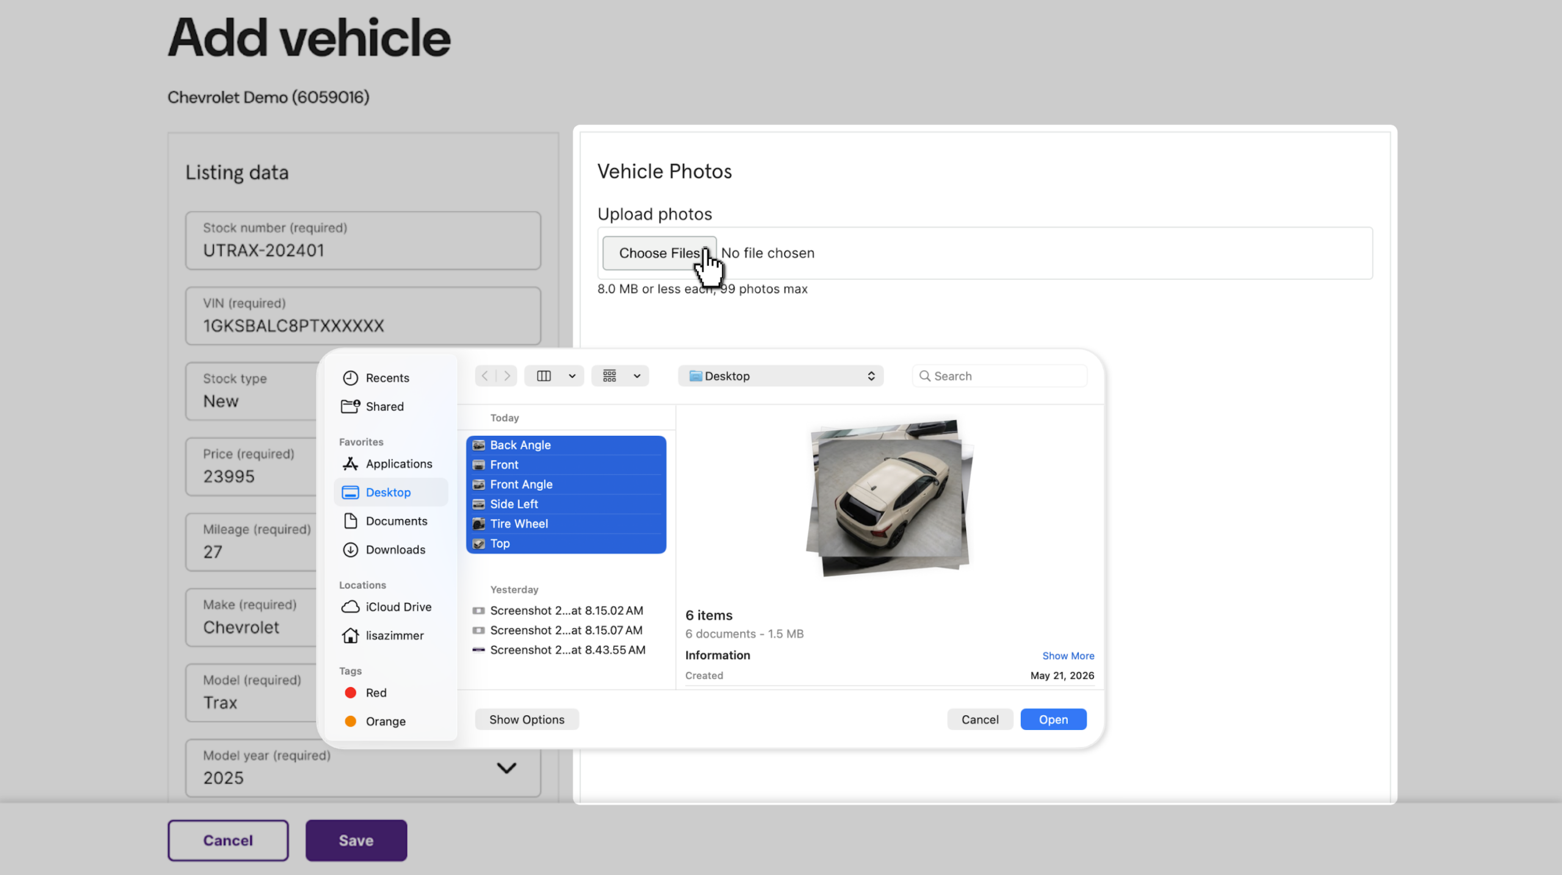Select Screenshot 2...at 8.43.55 AM name
Image resolution: width=1562 pixels, height=875 pixels.
coord(567,650)
